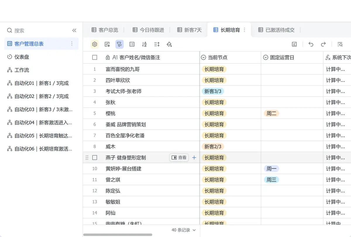Switch to 客户总览 tab
The width and height of the screenshot is (351, 237).
pyautogui.click(x=105, y=30)
